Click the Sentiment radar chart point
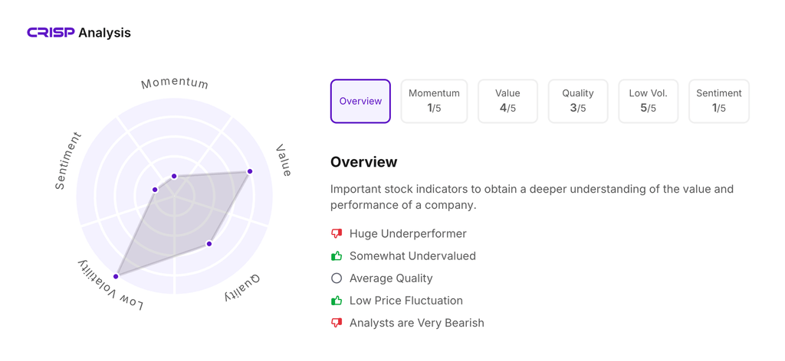Viewport: 785px width, 361px height. [156, 190]
